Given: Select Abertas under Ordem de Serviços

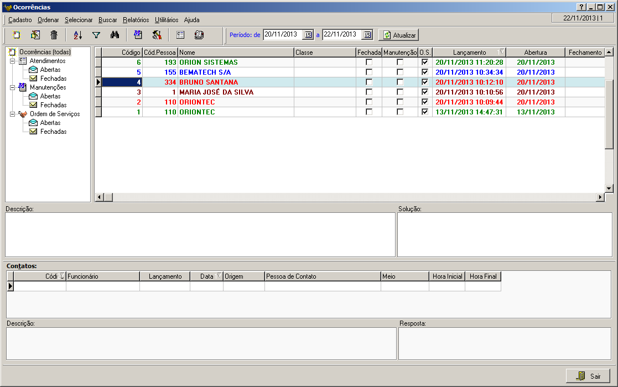Looking at the screenshot, I should pos(50,123).
